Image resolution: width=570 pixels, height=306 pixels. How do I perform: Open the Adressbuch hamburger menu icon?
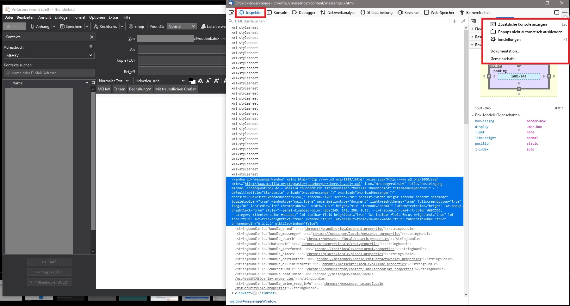[x=91, y=46]
